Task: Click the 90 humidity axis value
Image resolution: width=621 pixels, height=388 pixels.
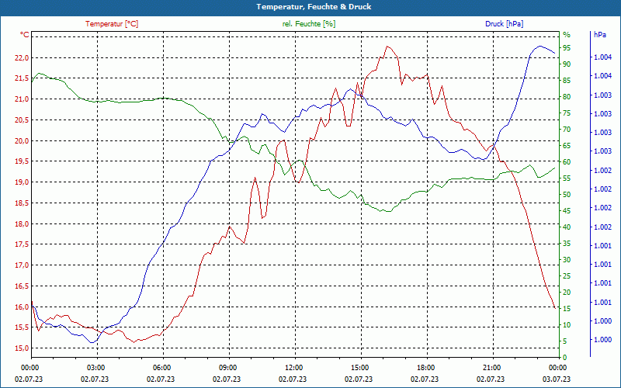Action: [567, 64]
